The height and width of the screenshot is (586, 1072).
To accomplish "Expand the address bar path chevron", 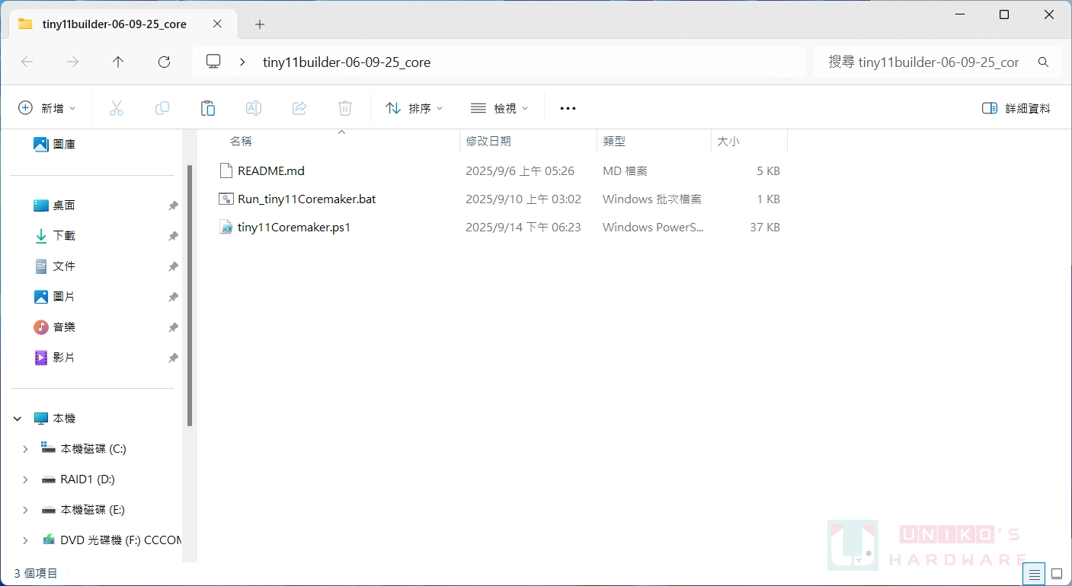I will (242, 62).
